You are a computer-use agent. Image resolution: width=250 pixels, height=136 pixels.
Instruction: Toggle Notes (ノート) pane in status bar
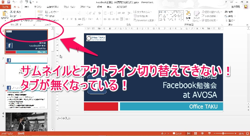click(x=165, y=134)
